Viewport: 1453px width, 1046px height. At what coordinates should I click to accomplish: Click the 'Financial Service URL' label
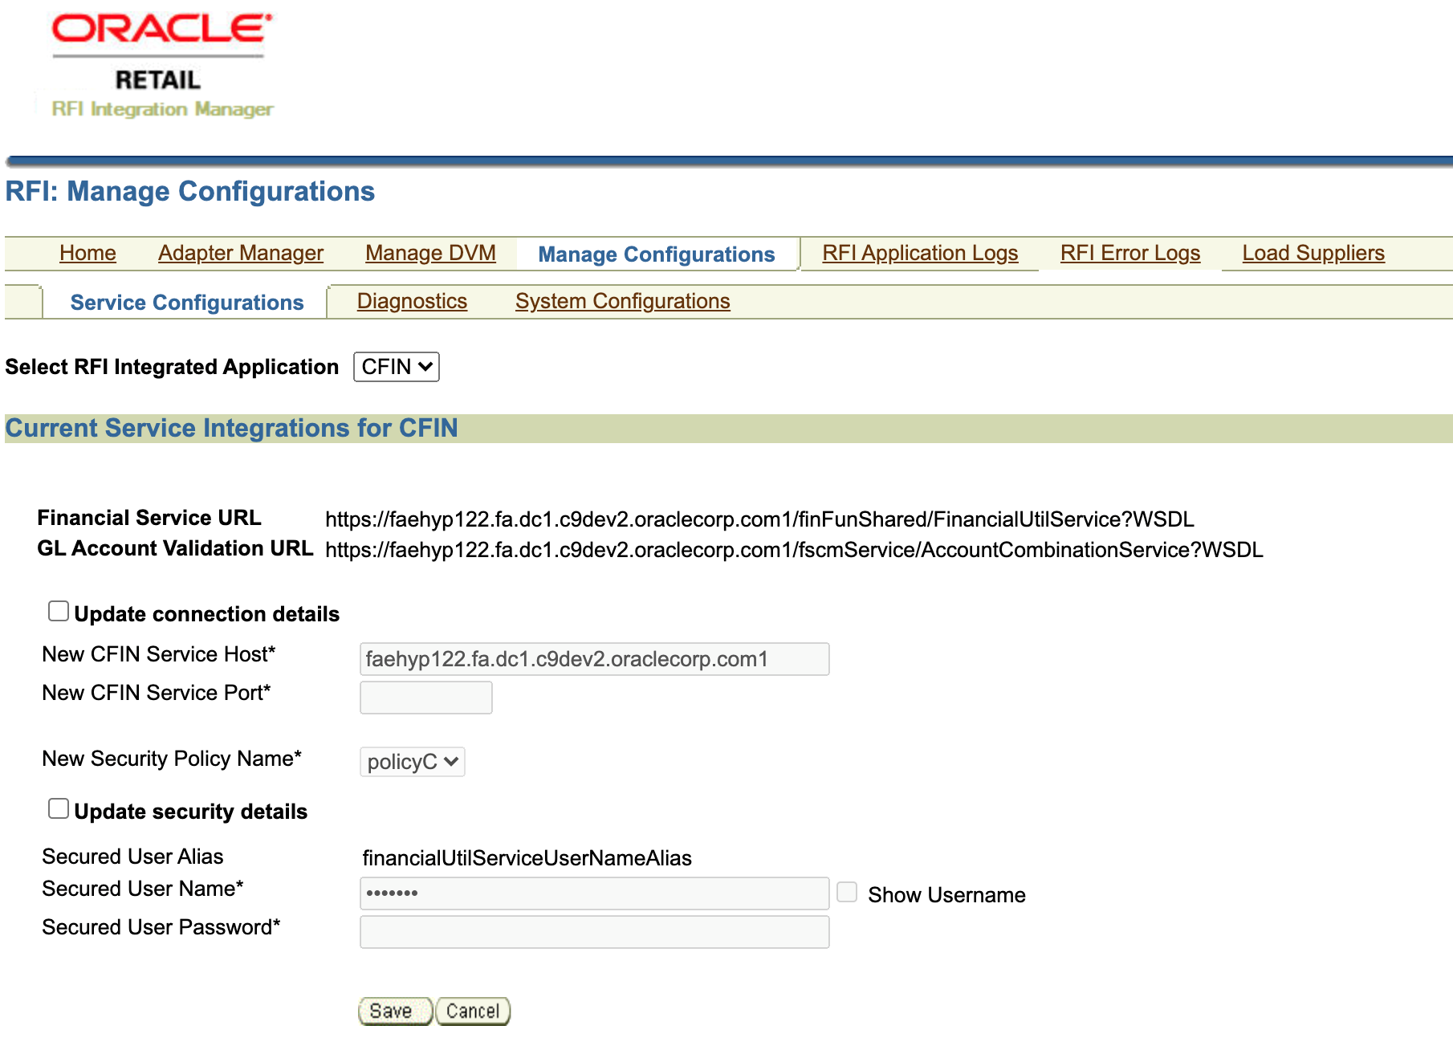pos(149,518)
